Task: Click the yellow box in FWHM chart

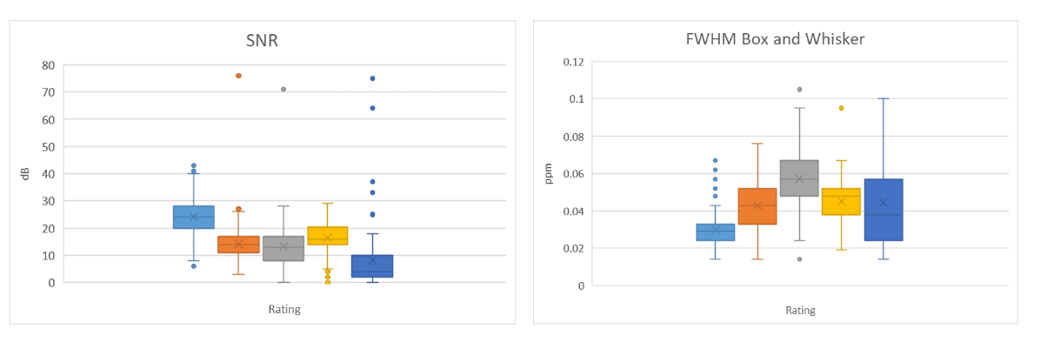Action: coord(841,202)
